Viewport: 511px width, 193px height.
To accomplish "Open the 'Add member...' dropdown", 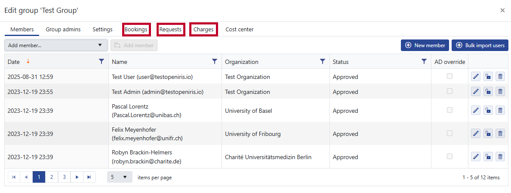I will 56,45.
